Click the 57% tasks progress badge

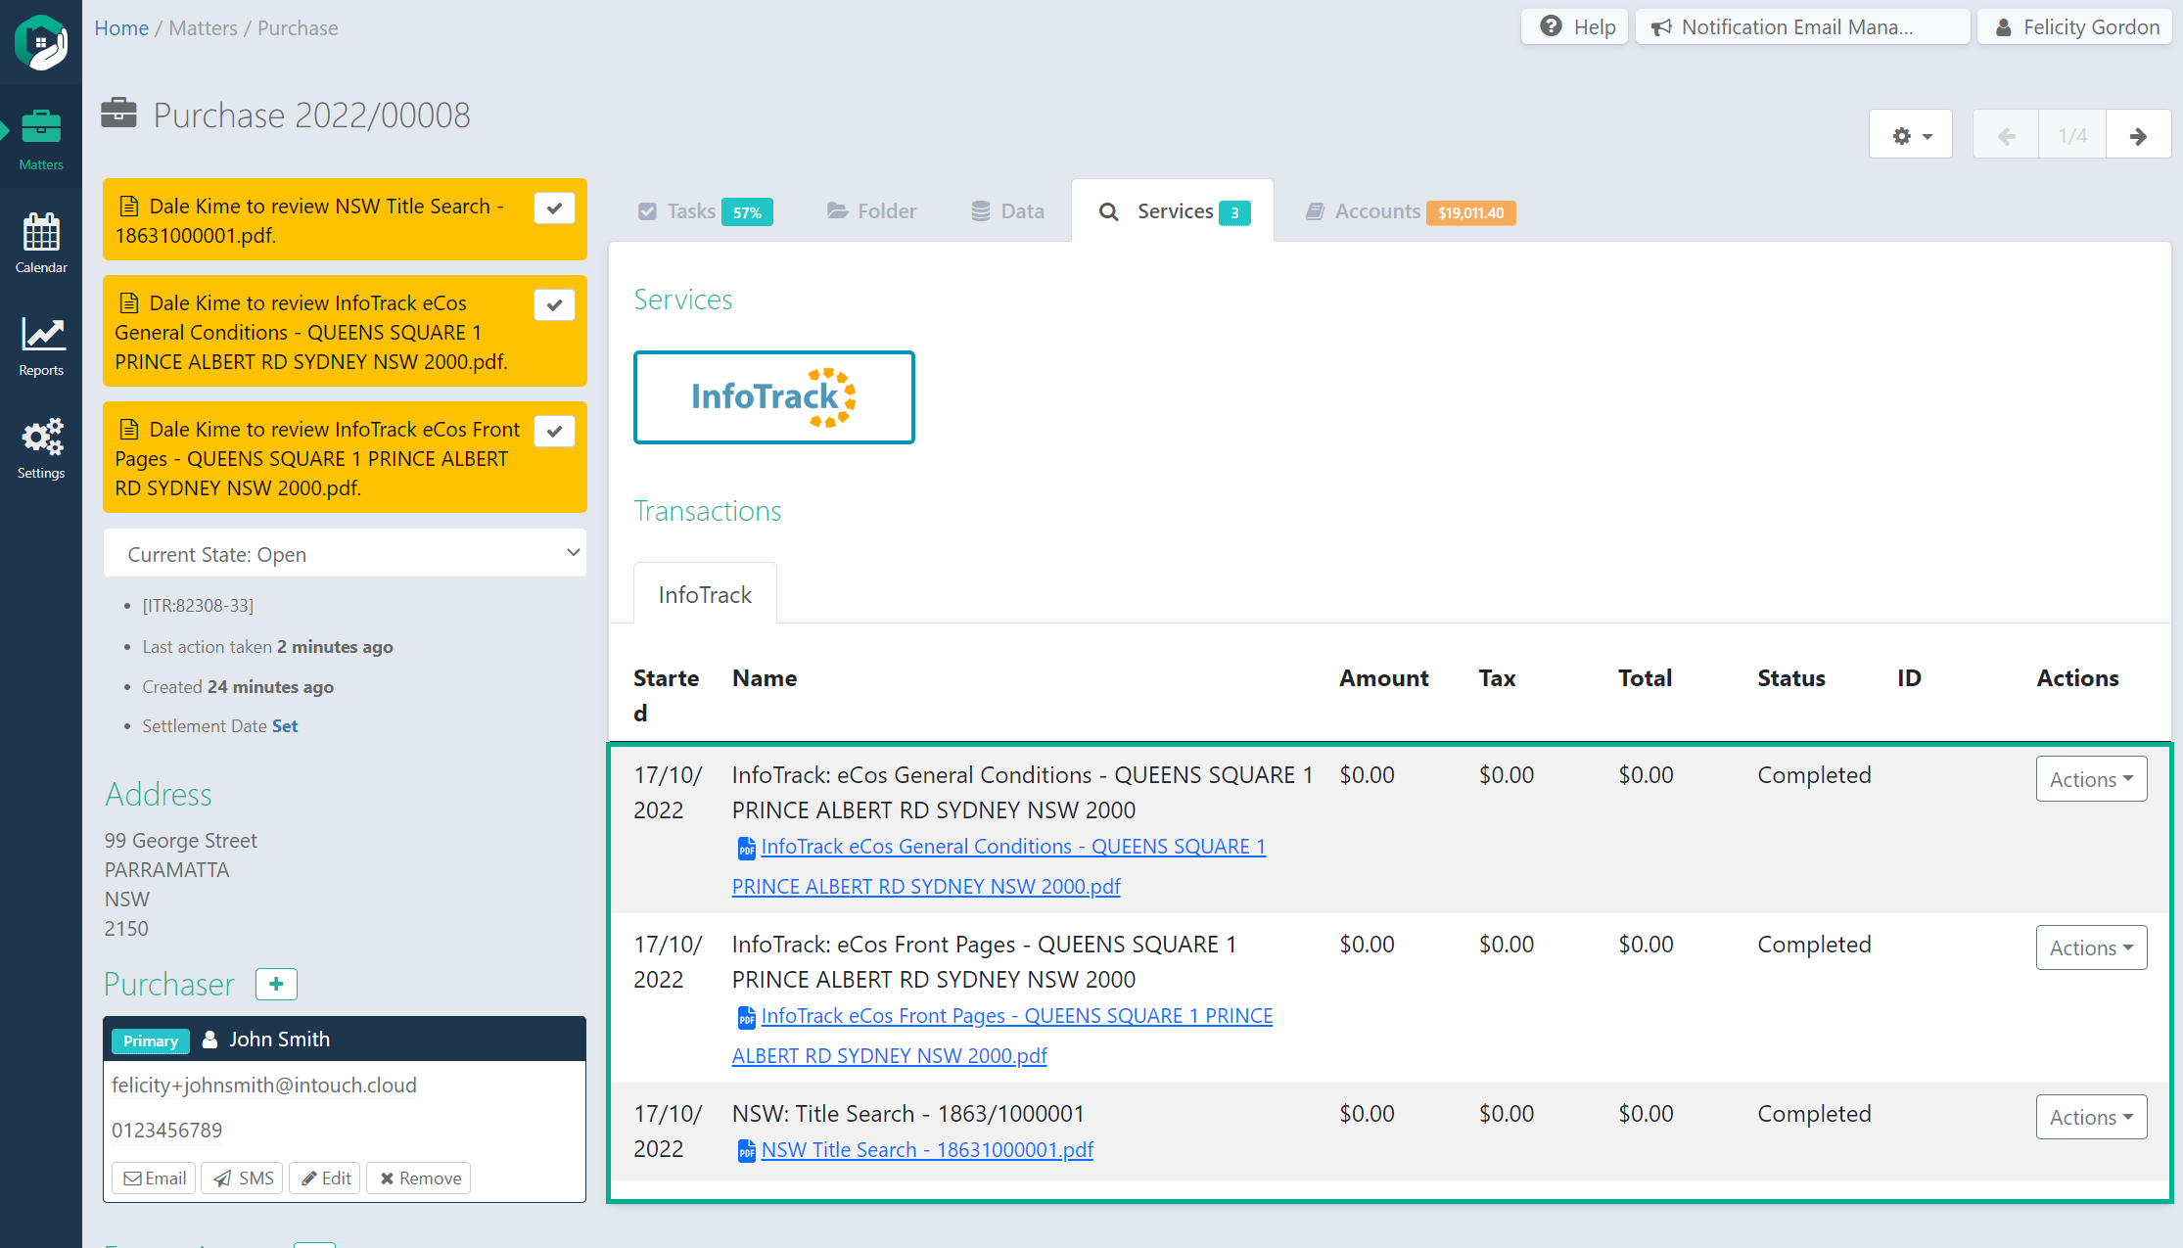pos(747,212)
